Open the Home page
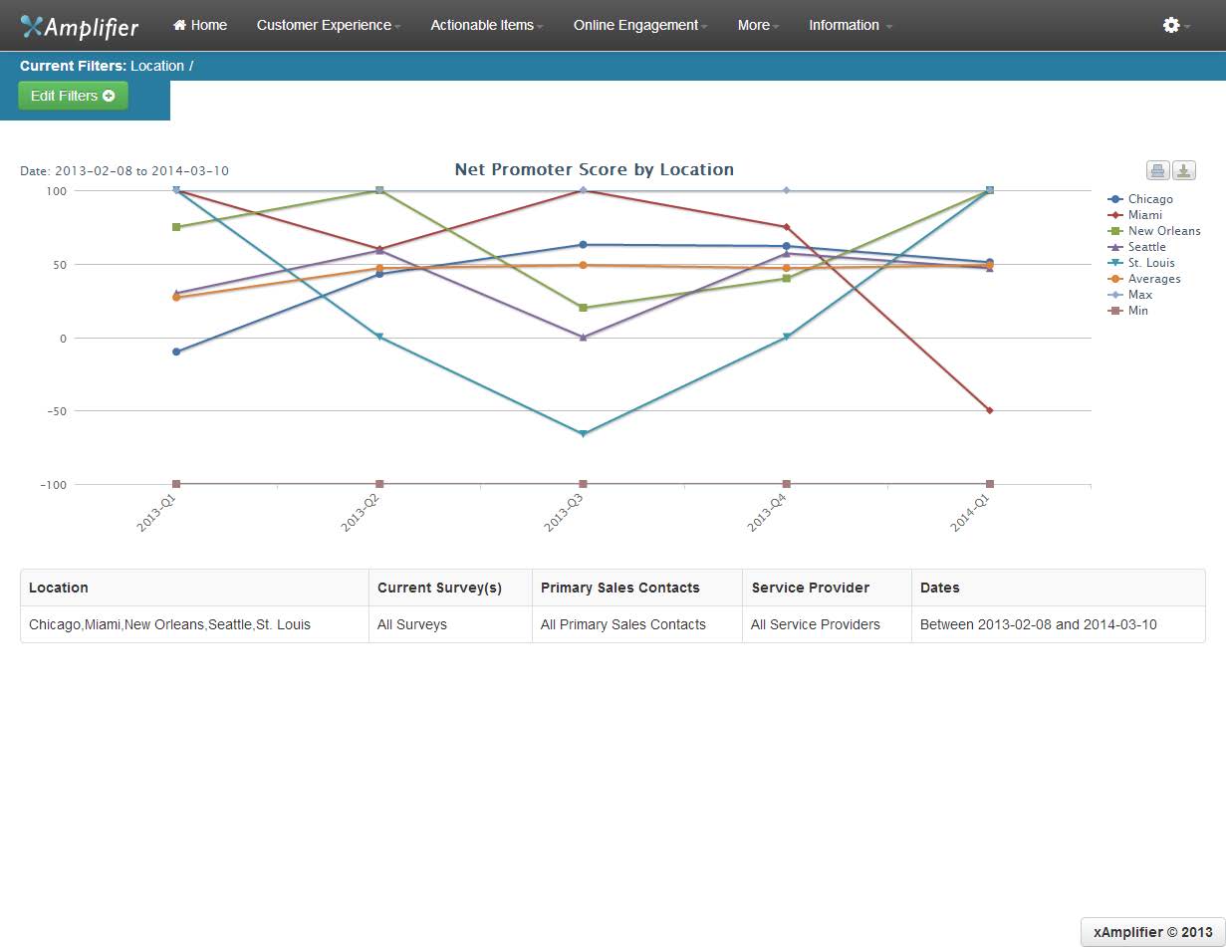1226x947 pixels. tap(200, 25)
